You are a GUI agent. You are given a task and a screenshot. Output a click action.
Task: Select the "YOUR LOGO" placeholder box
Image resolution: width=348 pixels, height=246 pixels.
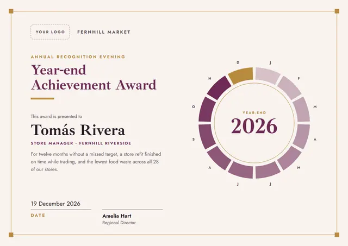[x=50, y=32]
